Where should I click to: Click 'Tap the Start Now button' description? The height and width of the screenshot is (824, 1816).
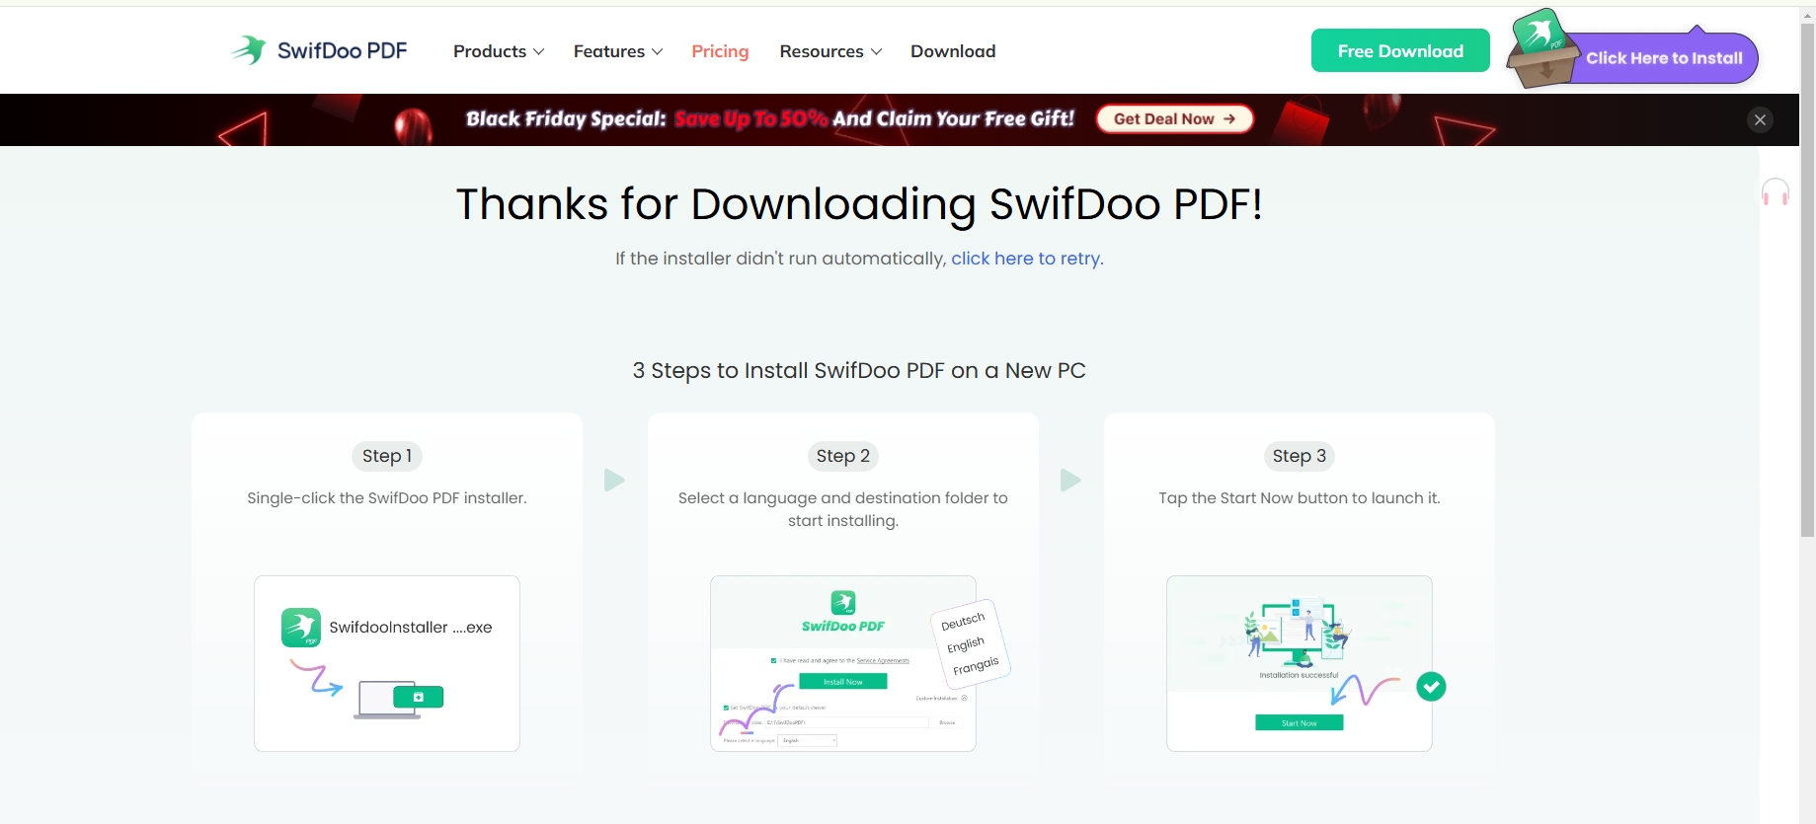pos(1300,498)
